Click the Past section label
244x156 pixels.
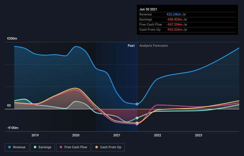131,46
